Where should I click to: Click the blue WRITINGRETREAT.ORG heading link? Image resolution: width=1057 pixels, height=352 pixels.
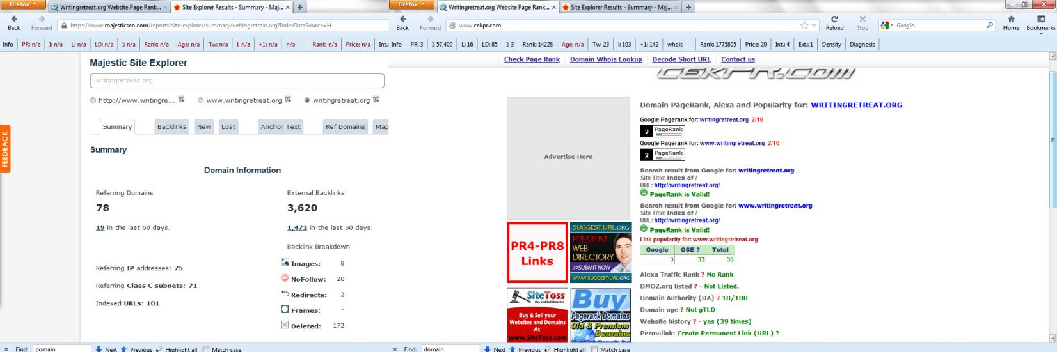point(856,105)
